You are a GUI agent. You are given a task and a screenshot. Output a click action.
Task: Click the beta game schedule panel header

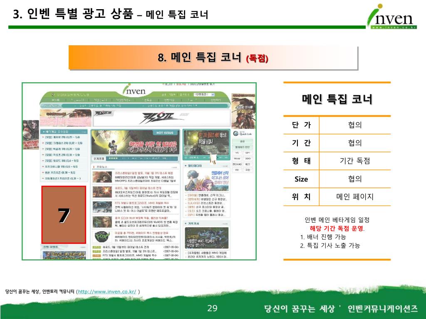pyautogui.click(x=64, y=132)
